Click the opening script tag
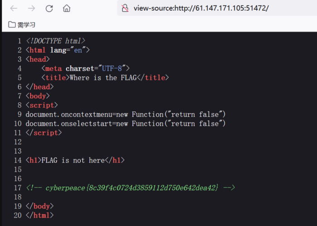317x226 pixels. [x=42, y=105]
